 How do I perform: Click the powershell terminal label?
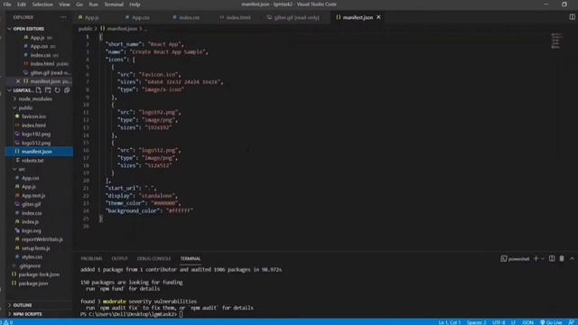tap(515, 259)
